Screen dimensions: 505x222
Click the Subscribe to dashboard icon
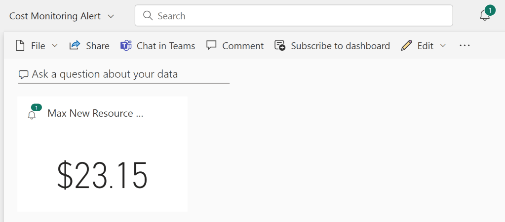pos(280,45)
